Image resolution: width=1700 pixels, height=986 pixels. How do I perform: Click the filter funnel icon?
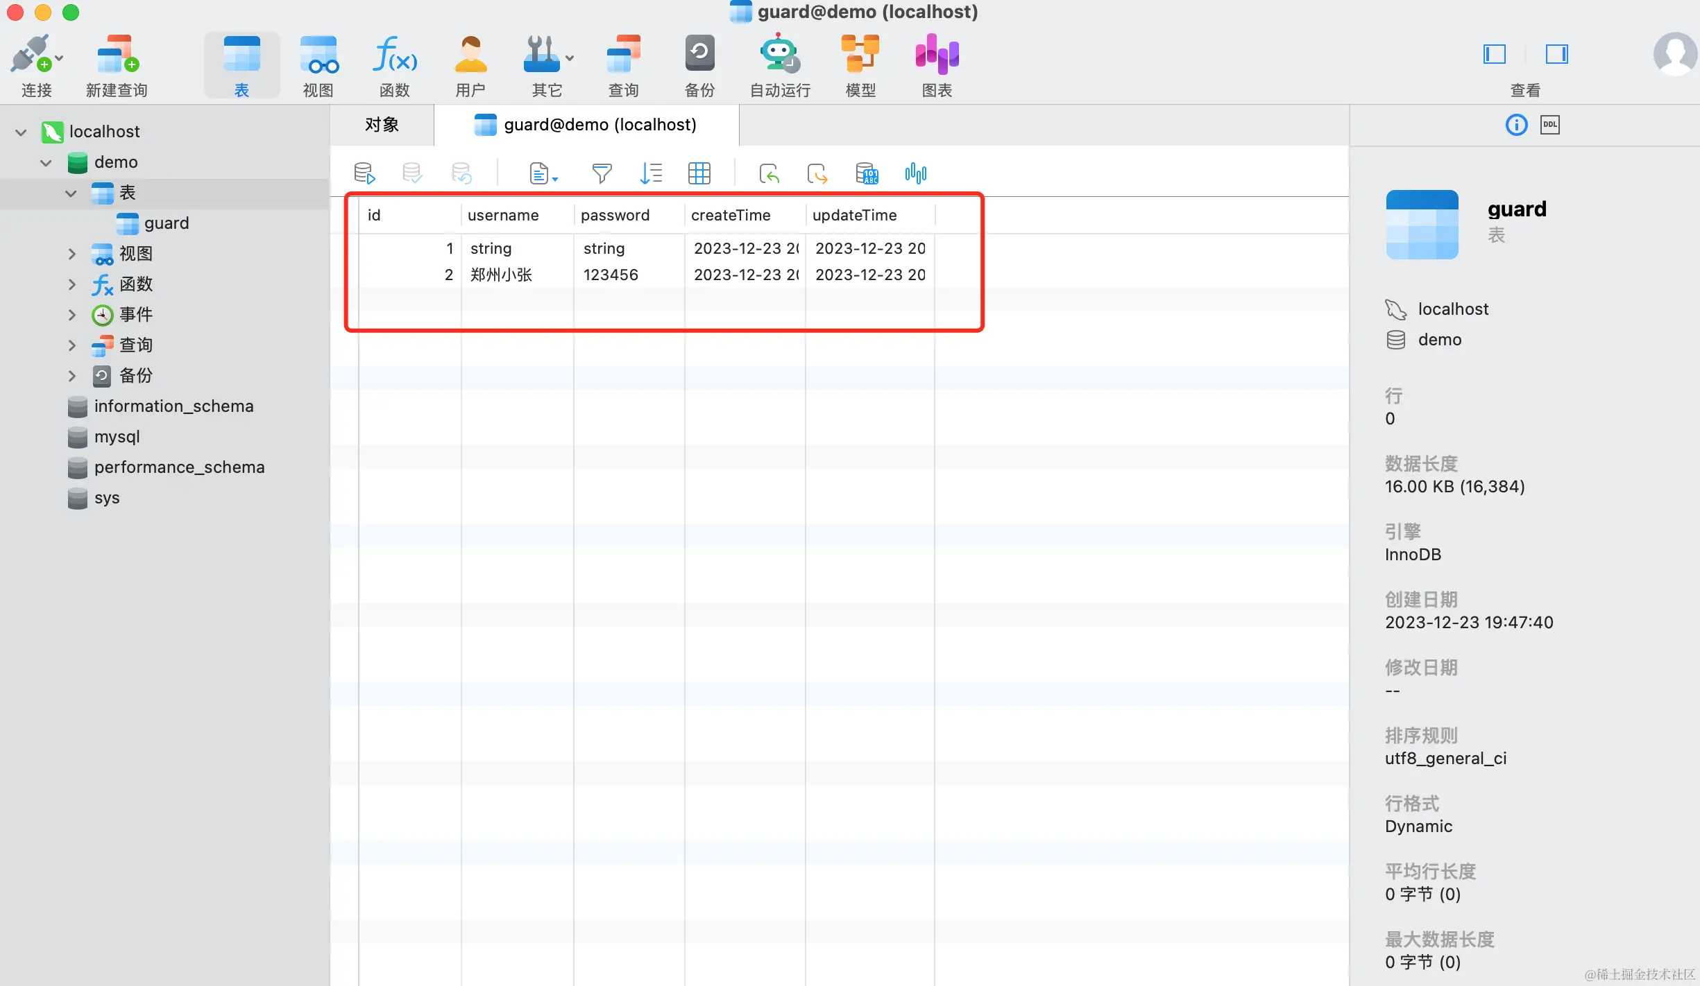[x=602, y=173]
